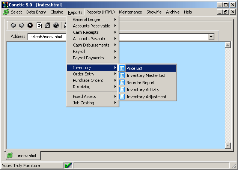Click the icon beside Inventory Activity
Screen dimensions: 238x170
pos(122,90)
